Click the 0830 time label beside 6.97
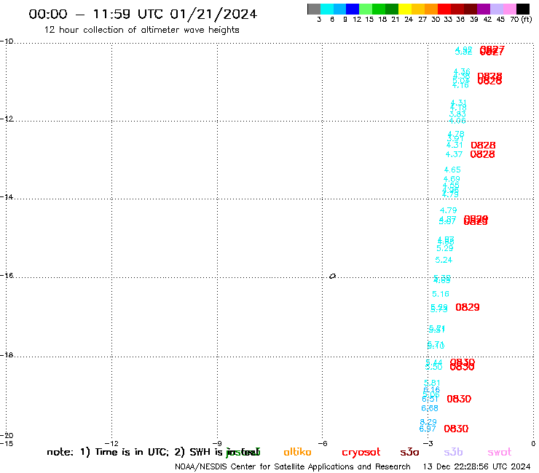This screenshot has height=473, width=539. (456, 429)
